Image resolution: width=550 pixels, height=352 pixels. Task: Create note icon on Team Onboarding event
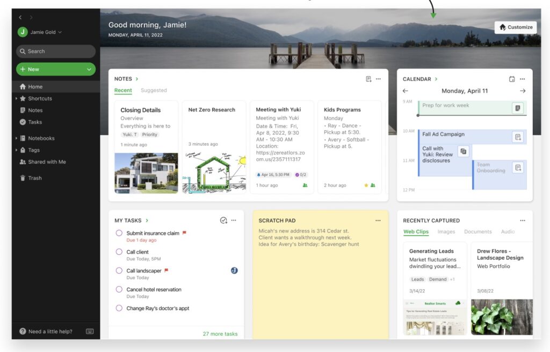coord(518,167)
